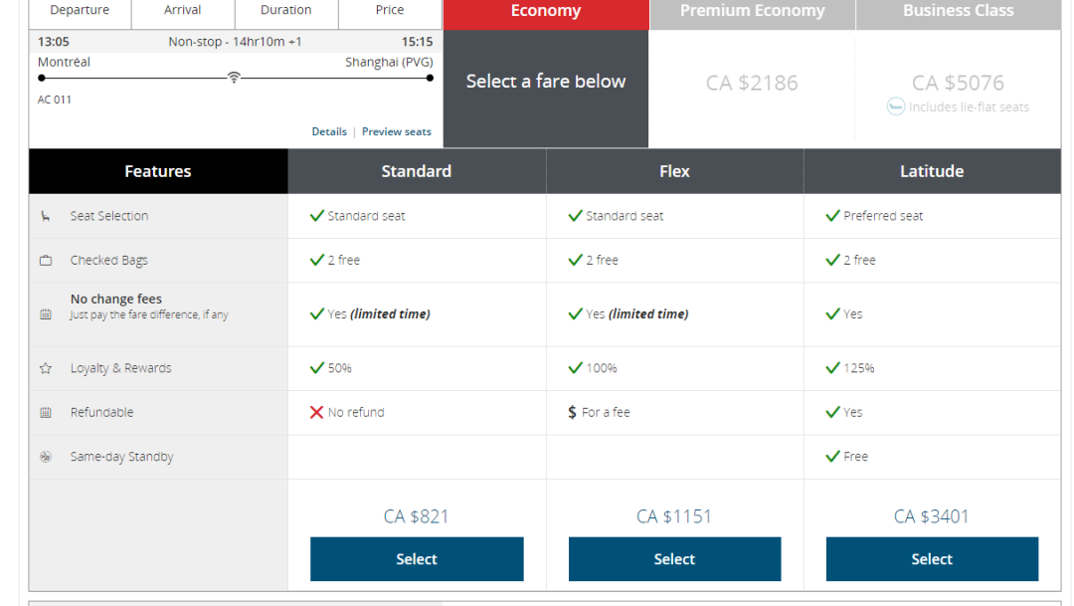Sort flights by Arrival column

183,12
